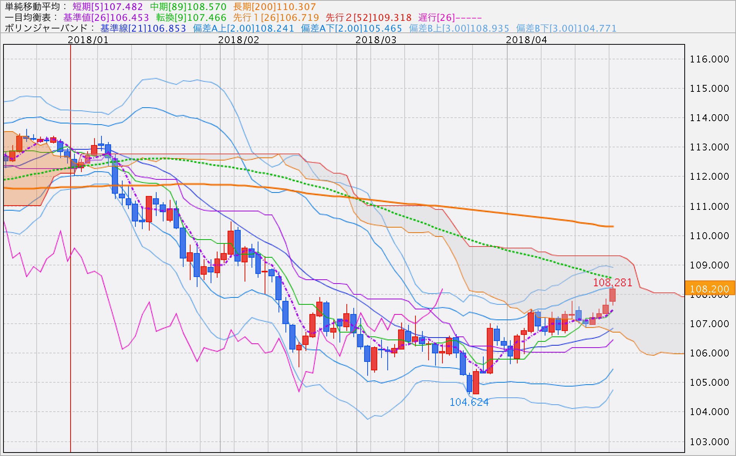Screen dimensions: 736x456
Task: Click the 先行2[52]109.318 legend value
Action: (x=369, y=17)
